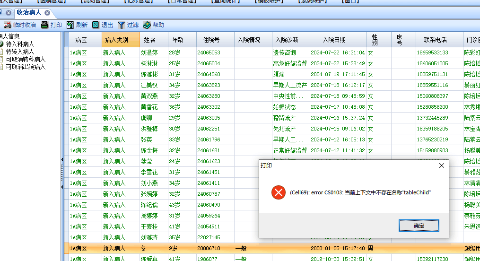Click diagnosis cell 遗传咨询
The image size is (480, 261).
284,52
